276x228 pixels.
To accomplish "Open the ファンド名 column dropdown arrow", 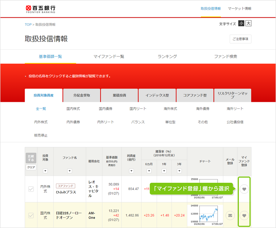I will click(x=70, y=171).
